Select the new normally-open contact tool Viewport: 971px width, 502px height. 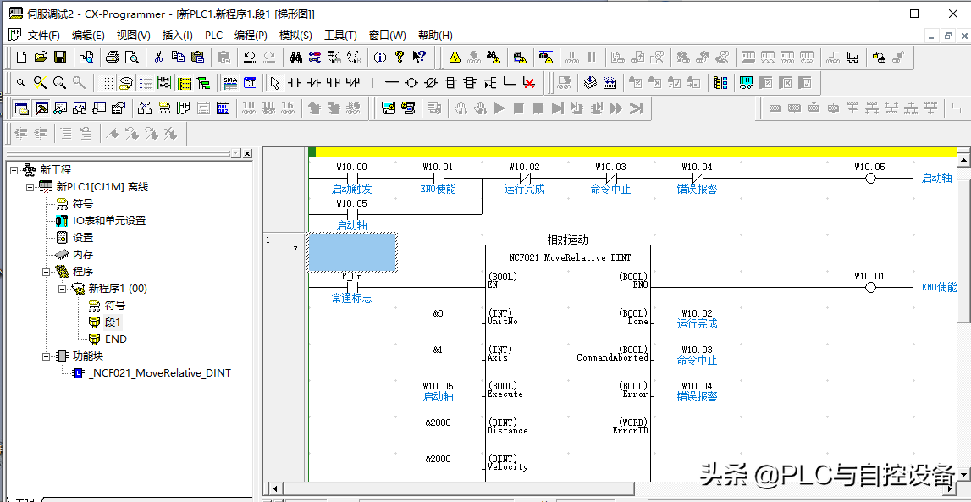[295, 83]
